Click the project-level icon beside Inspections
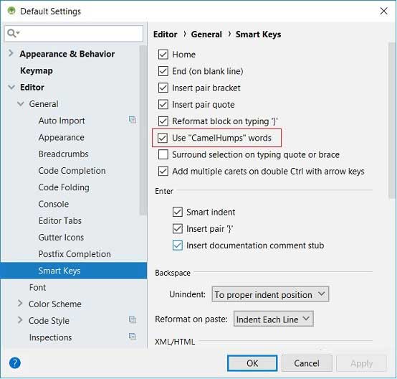This screenshot has height=379, width=397. click(133, 337)
